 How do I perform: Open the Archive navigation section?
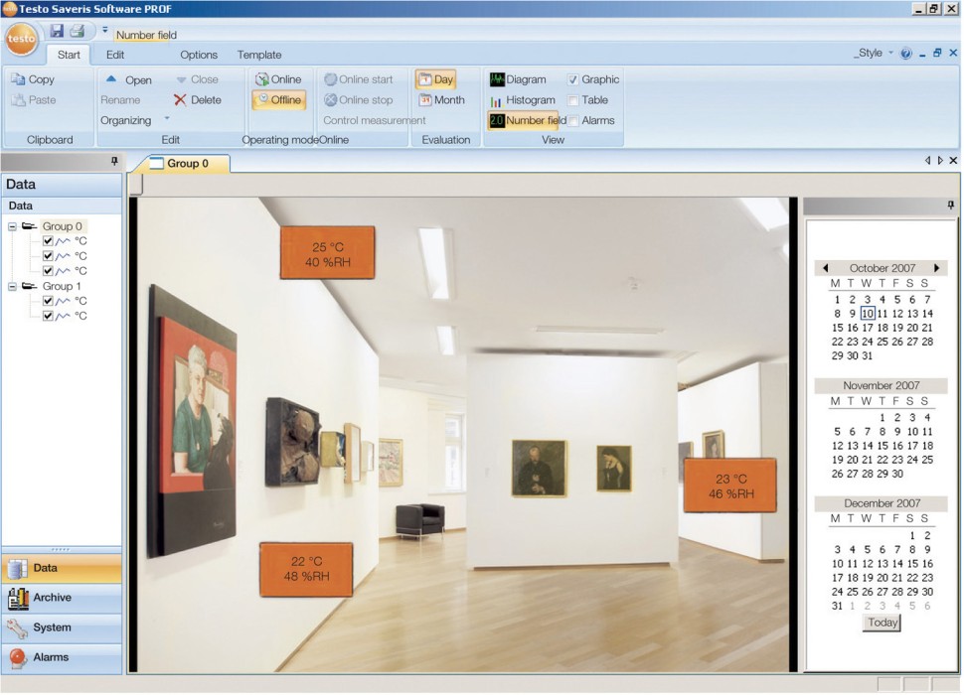52,598
